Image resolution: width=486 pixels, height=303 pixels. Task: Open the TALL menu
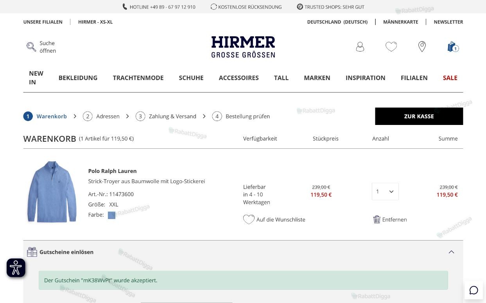click(281, 78)
